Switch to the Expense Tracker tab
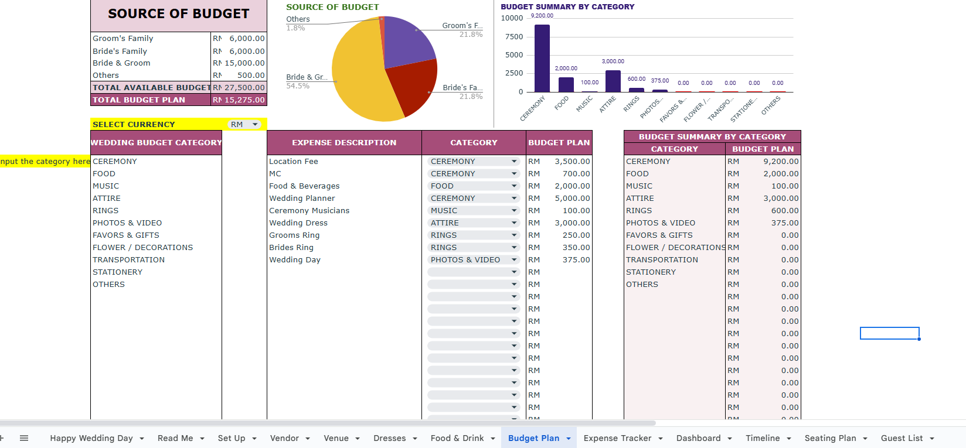The image size is (966, 448). [617, 438]
